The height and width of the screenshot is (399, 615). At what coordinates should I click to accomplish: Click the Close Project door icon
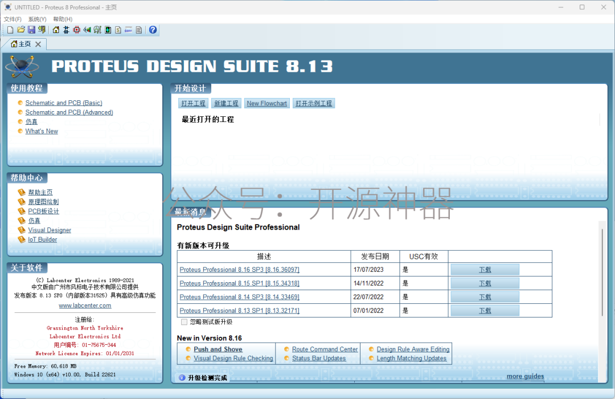(42, 30)
